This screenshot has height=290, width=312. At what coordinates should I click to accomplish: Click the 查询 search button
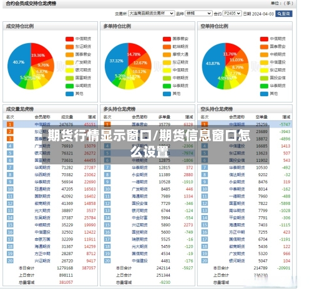click(x=284, y=14)
